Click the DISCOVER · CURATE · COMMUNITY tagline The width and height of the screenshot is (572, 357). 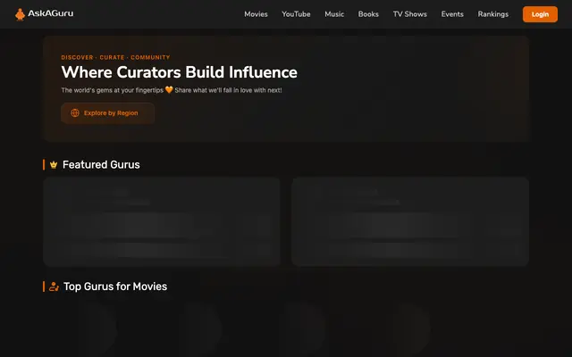pos(115,57)
